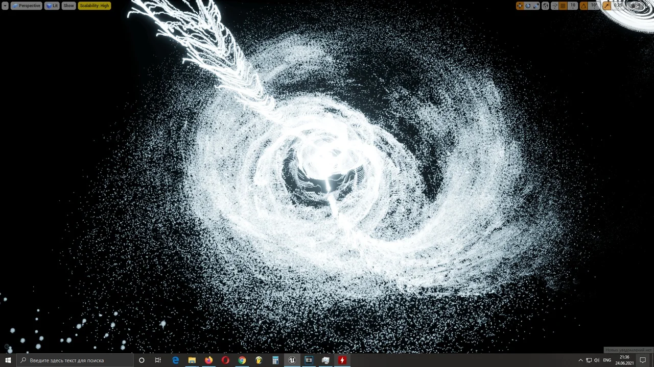The image size is (654, 367).
Task: Click the surface snapping icon
Action: click(x=554, y=6)
